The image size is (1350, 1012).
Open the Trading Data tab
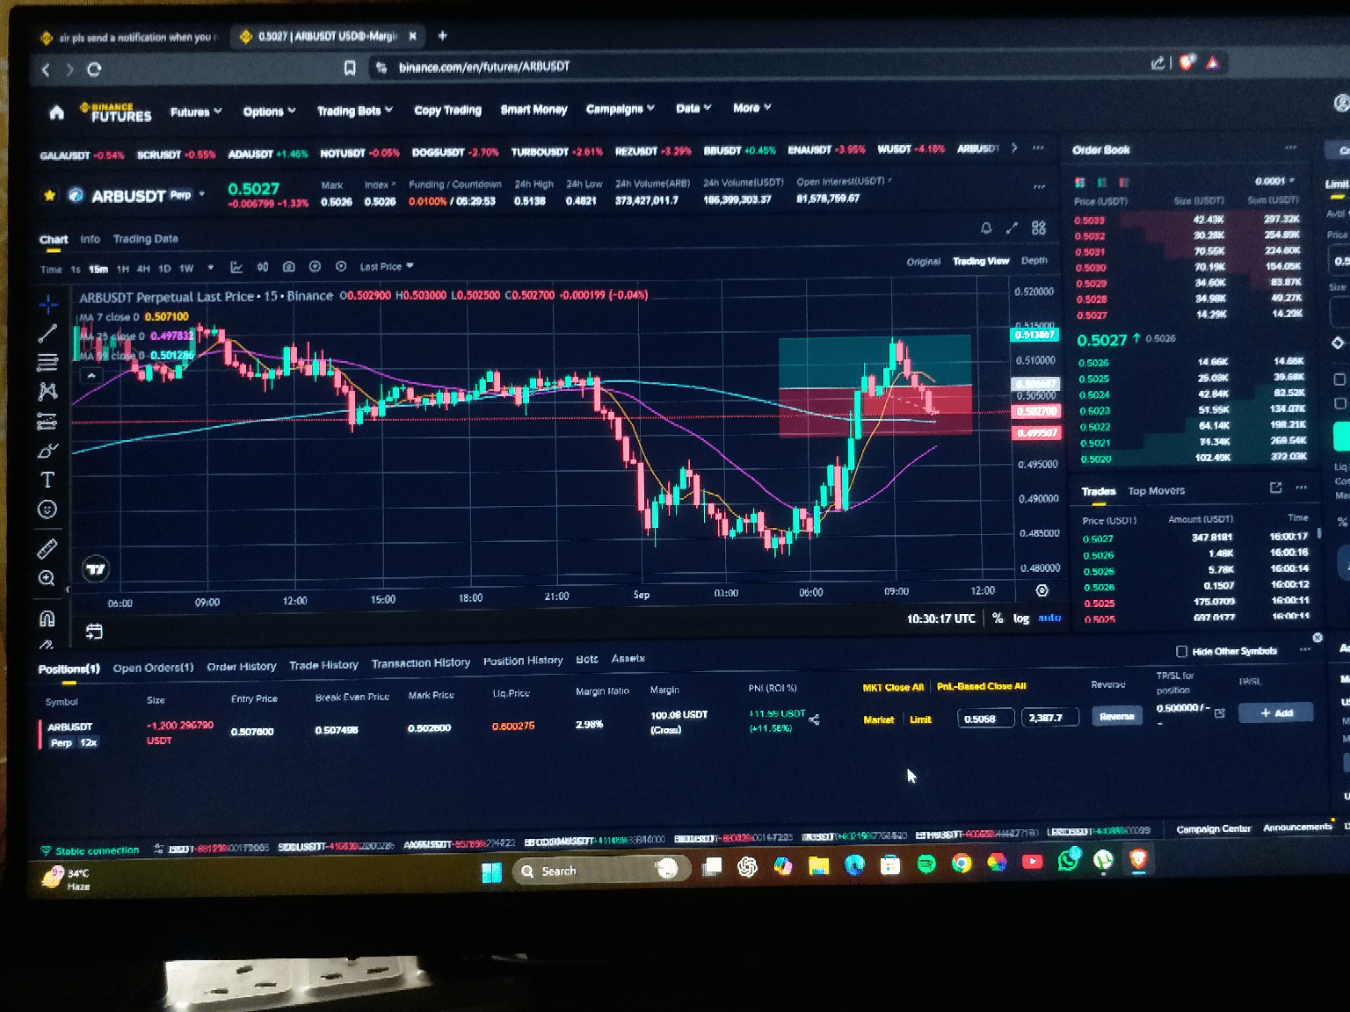tap(145, 239)
